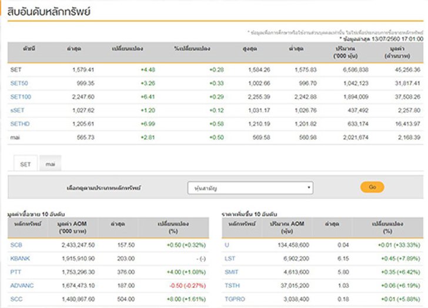The width and height of the screenshot is (428, 308).
Task: Select U volume 134,458,600
Action: [293, 245]
